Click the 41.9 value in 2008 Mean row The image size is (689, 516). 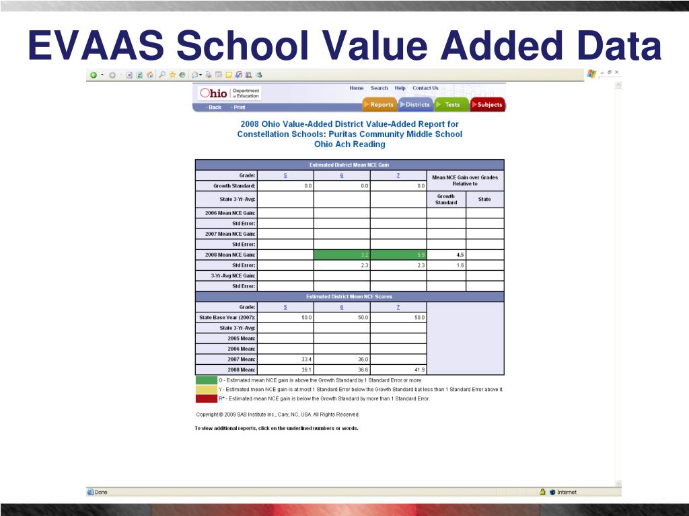tap(420, 370)
